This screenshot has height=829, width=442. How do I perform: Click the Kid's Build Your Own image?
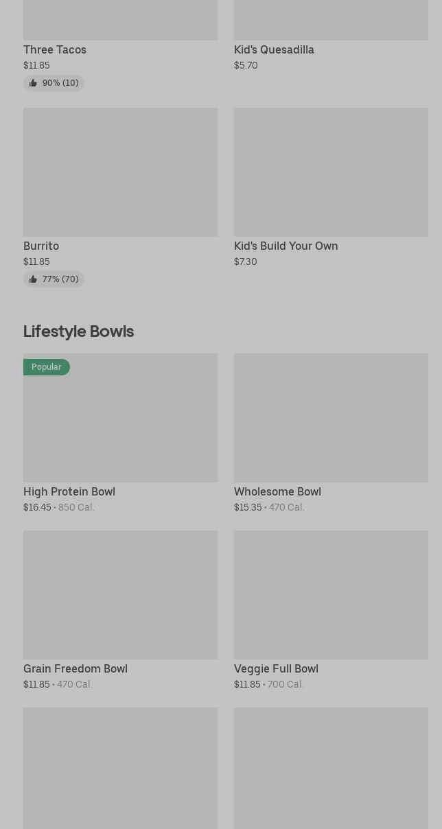tap(331, 172)
